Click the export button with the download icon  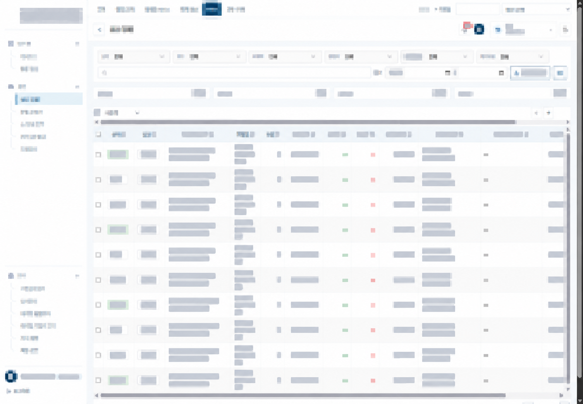tap(530, 73)
